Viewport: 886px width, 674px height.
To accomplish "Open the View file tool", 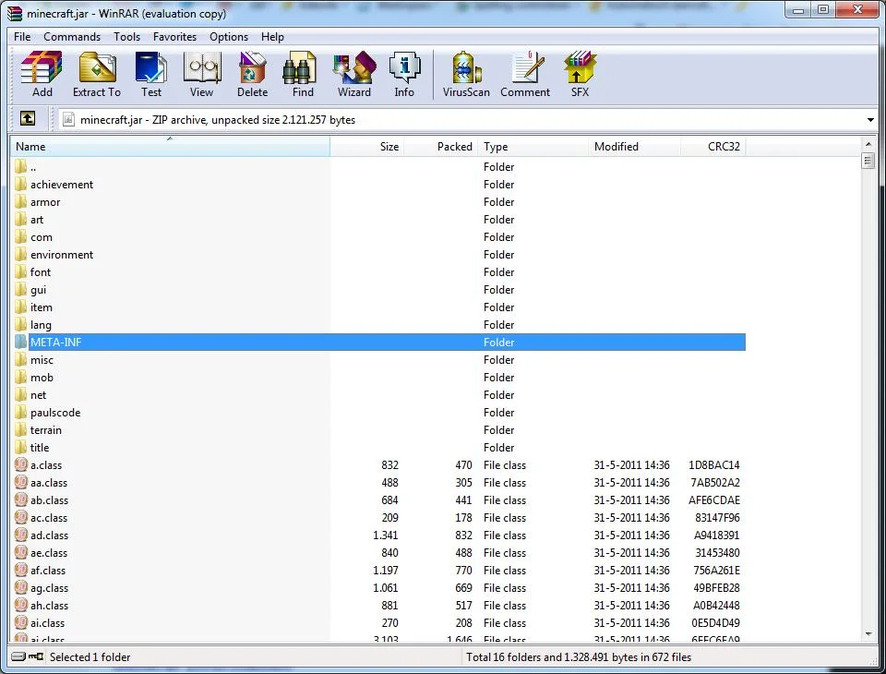I will click(x=202, y=74).
